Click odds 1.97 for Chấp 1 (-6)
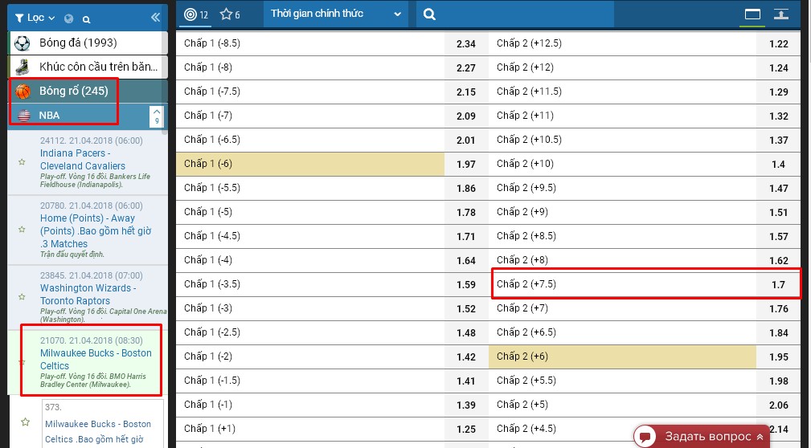Screen dimensions: 811x448 (x=466, y=165)
